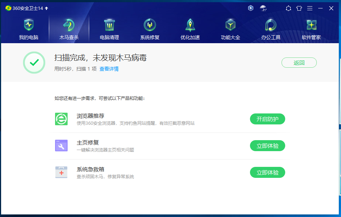Viewport: 341px width, 217px height.
Task: Click the 系统急救箱 title text
Action: point(90,169)
